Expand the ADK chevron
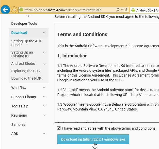Screen dimensions: 159x149 click(x=44, y=133)
